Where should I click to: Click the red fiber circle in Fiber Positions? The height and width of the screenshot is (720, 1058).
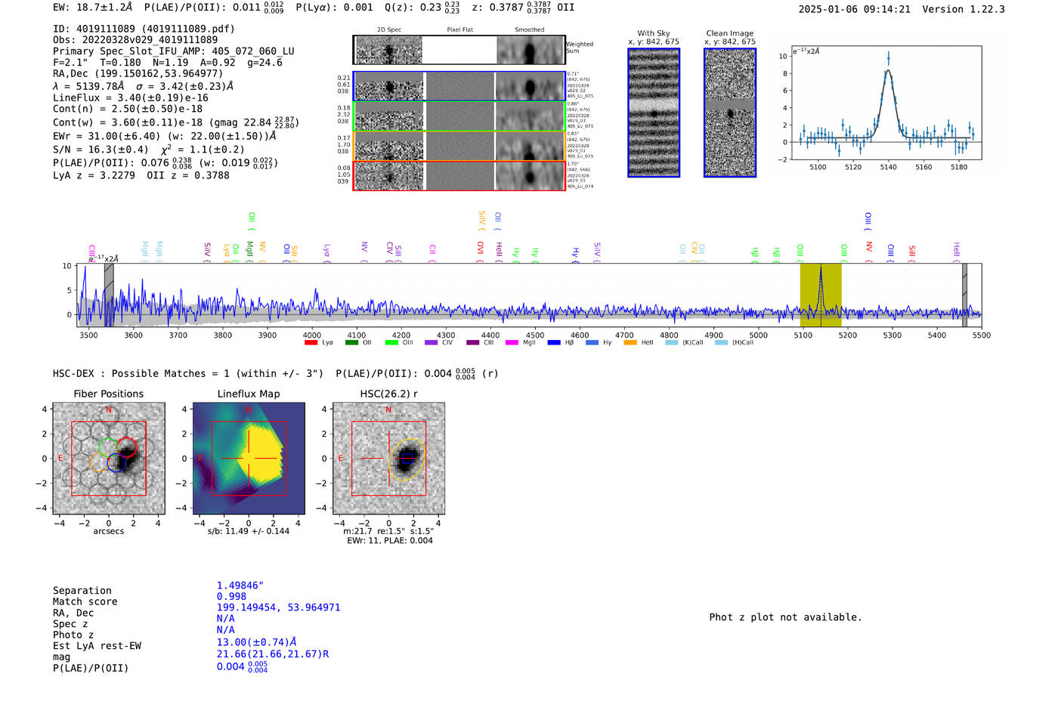tap(127, 447)
